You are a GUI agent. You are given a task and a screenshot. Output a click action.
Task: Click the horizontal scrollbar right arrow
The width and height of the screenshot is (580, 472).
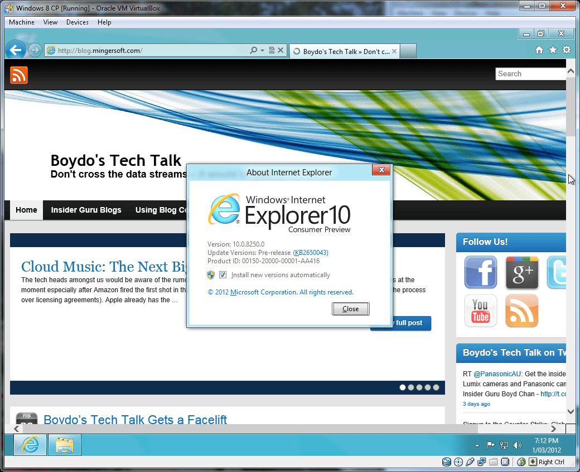pos(553,429)
